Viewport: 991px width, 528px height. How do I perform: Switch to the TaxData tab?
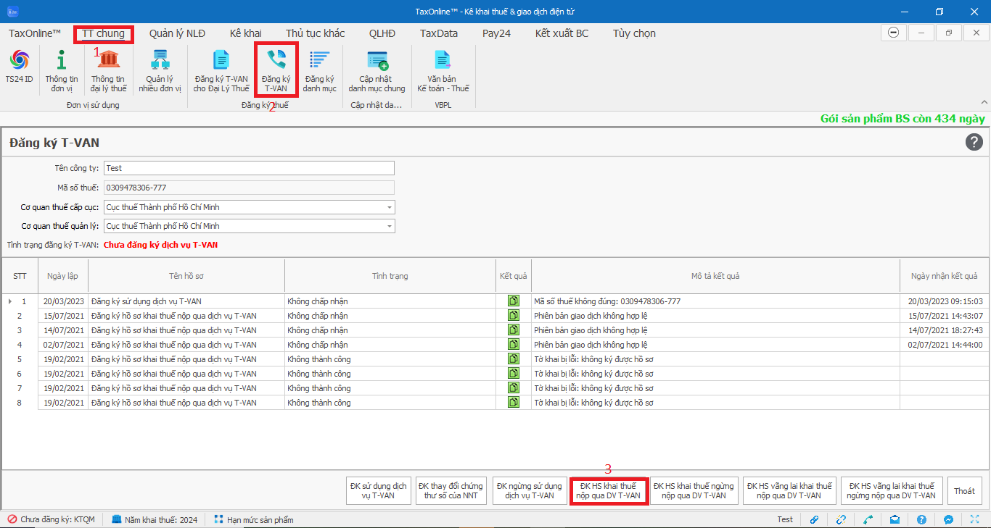pos(439,33)
